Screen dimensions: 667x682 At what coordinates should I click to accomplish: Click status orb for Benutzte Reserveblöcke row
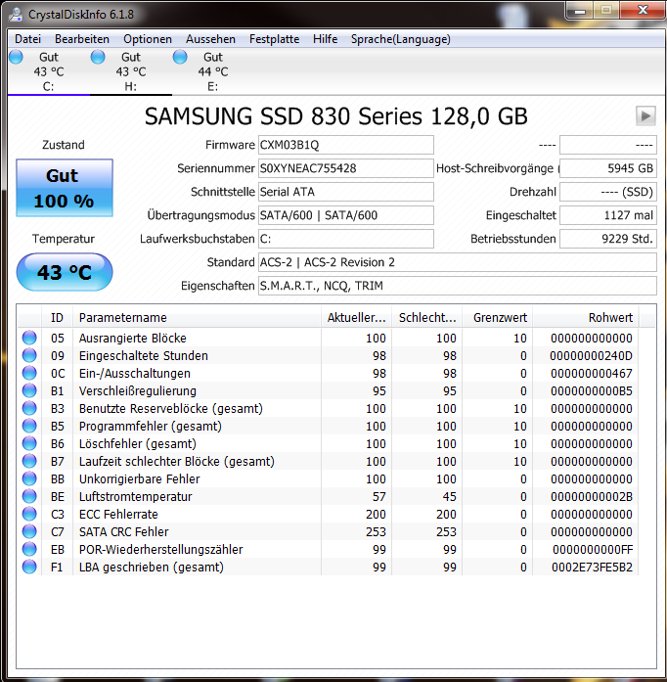click(29, 408)
